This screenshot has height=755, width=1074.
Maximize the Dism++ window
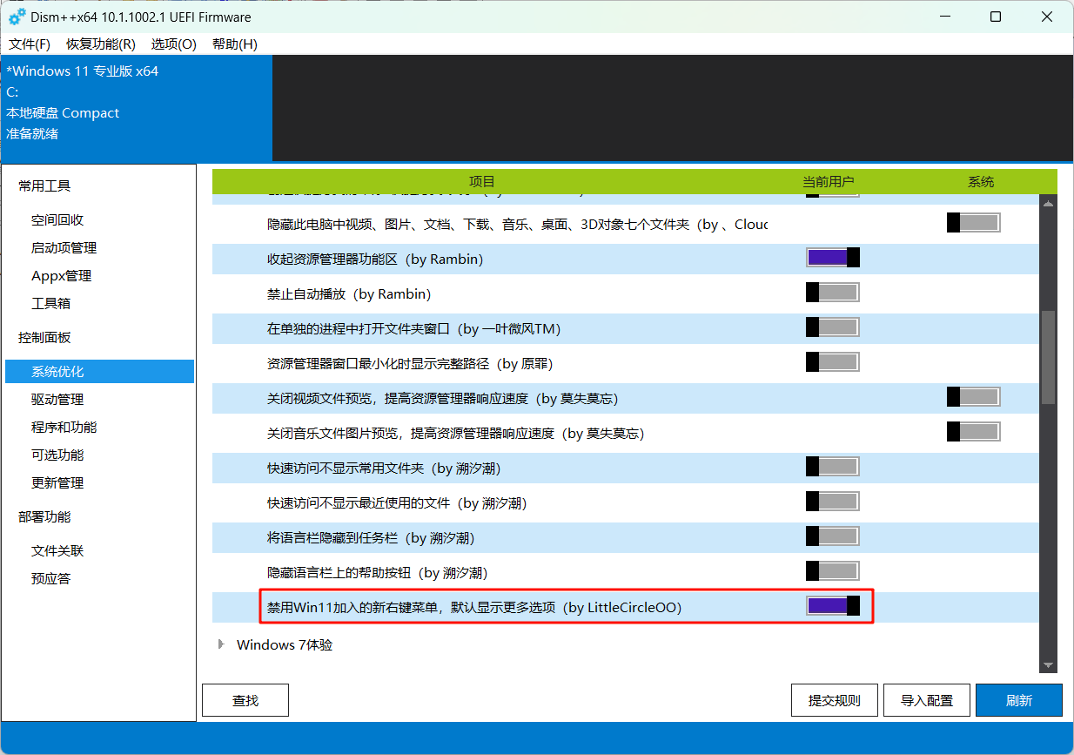point(996,17)
